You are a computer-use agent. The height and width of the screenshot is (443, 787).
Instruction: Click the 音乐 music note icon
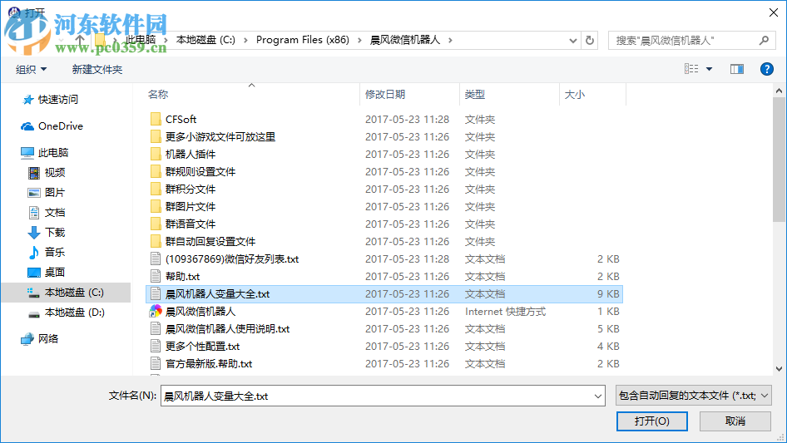[33, 252]
